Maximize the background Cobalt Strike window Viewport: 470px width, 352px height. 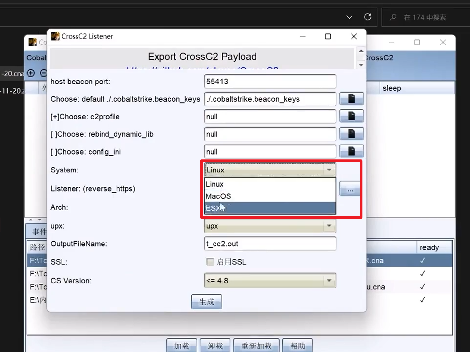click(417, 42)
